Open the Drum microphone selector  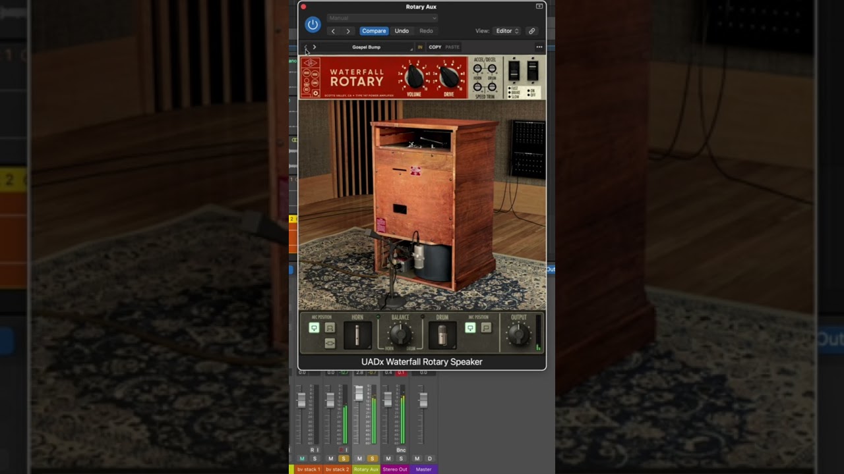tap(442, 335)
